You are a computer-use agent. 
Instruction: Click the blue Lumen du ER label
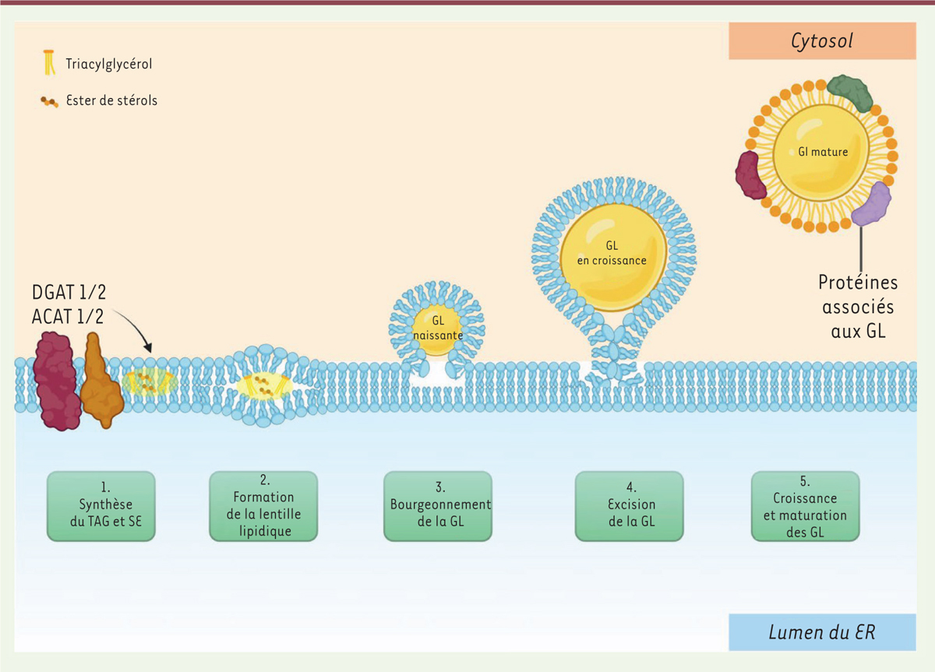point(821,632)
